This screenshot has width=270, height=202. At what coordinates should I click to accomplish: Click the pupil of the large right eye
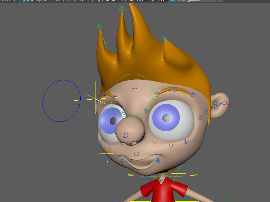pyautogui.click(x=166, y=118)
